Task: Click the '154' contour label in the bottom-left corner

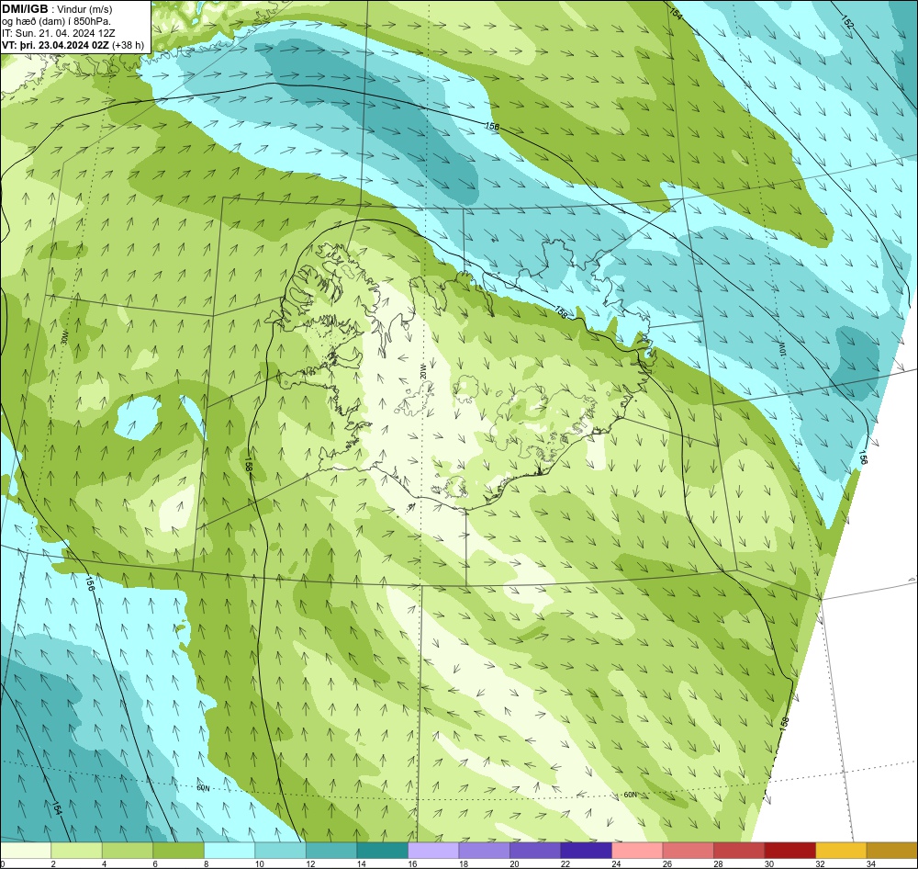Action: (x=57, y=808)
